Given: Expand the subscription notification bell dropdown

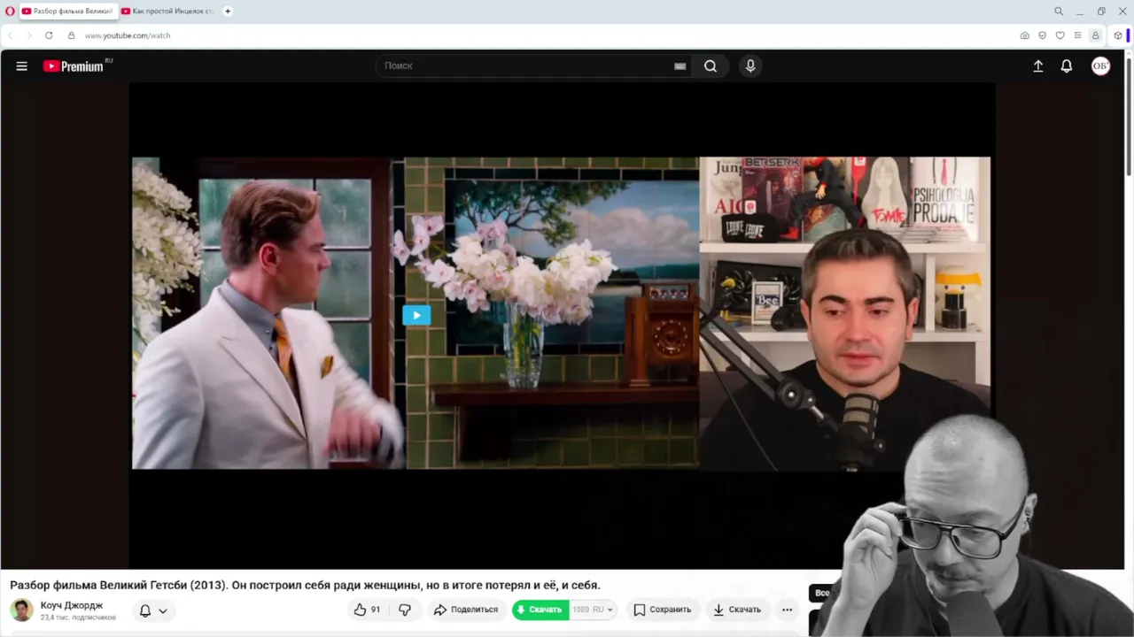Looking at the screenshot, I should 152,610.
